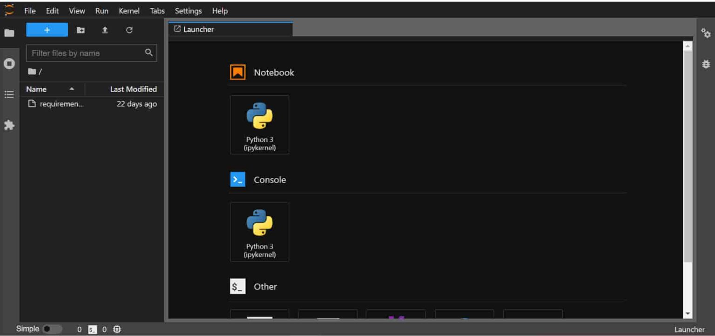Viewport: 715px width, 336px height.
Task: Open the table of contents sidebar
Action: coord(9,94)
